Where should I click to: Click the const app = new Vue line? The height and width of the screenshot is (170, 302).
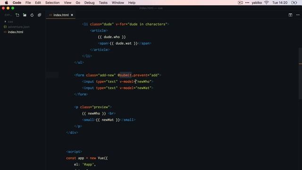(x=87, y=158)
